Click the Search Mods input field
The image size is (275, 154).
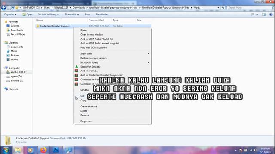click(249, 8)
